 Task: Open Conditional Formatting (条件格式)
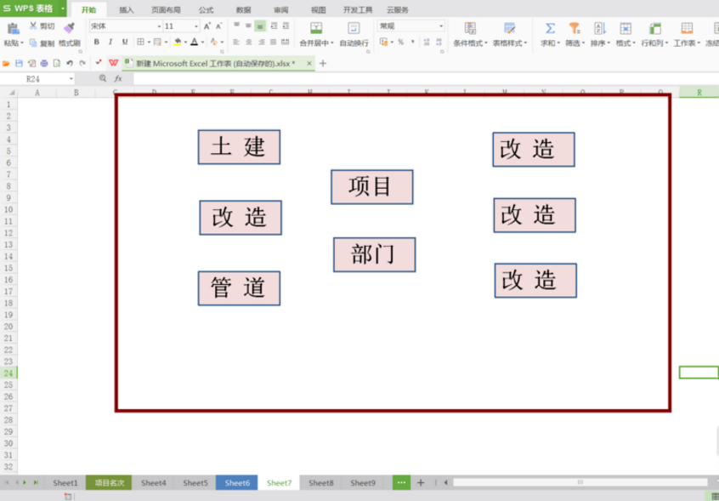click(x=470, y=34)
